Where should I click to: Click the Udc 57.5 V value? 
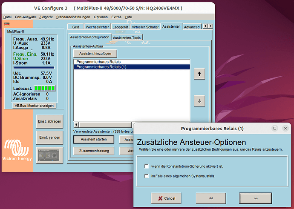click(x=46, y=73)
